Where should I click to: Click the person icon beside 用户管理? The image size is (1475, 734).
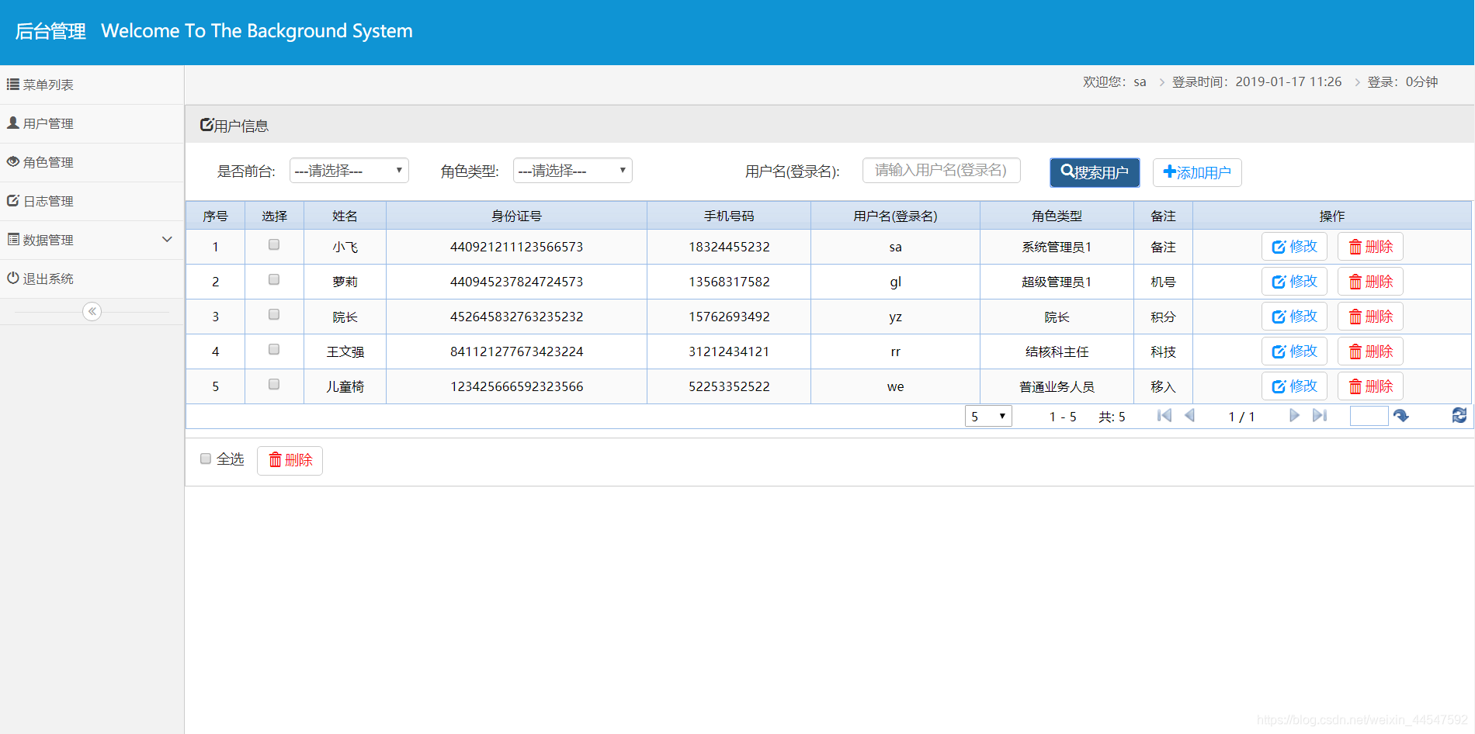[13, 123]
